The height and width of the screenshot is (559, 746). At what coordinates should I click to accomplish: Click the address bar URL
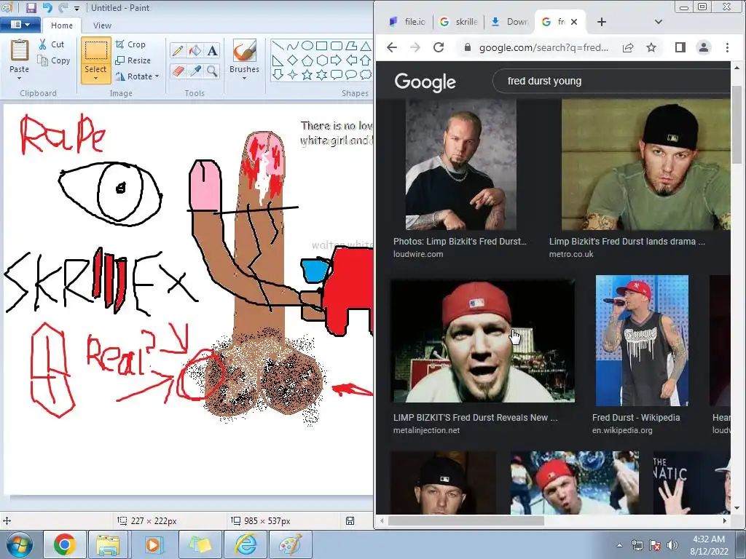[543, 47]
